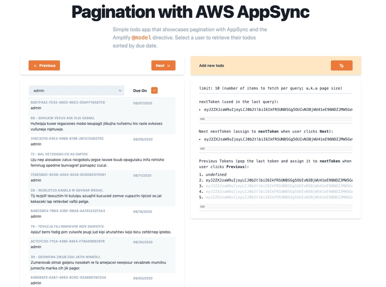Select title 66 - SOHIJEW VEVUV AVA VIJA VASMU
The height and width of the screenshot is (287, 386).
tap(63, 118)
